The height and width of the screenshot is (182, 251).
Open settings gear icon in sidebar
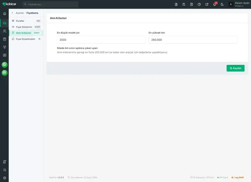click(x=4, y=178)
